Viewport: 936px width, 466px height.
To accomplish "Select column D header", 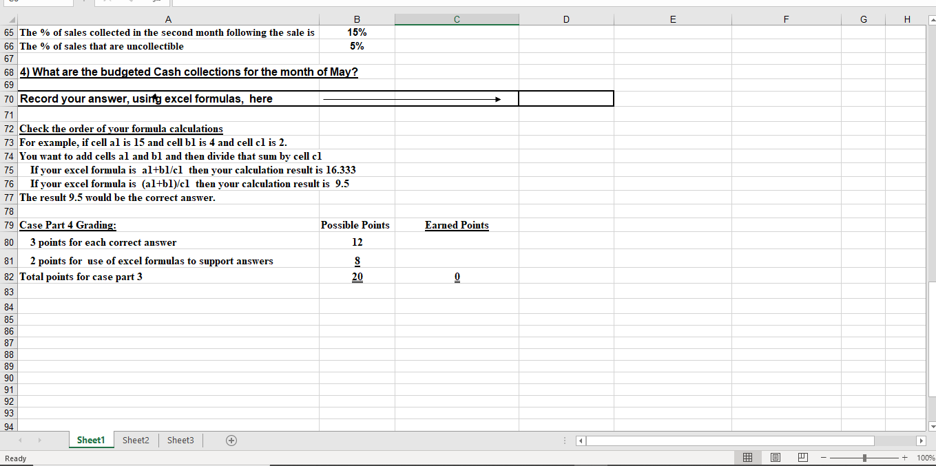I will (566, 19).
